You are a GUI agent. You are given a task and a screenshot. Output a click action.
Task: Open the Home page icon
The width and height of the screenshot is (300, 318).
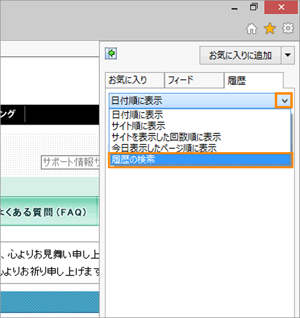(251, 29)
